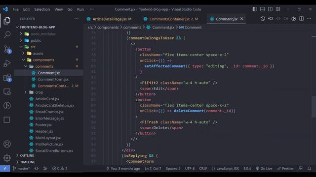Open the Accounts icon
Image resolution: width=316 pixels, height=177 pixels.
point(7,144)
